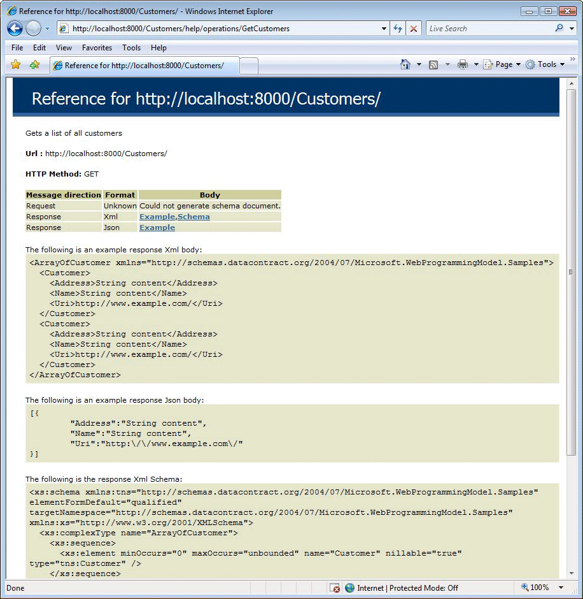Expand the address bar history dropdown
583x599 pixels.
(384, 28)
